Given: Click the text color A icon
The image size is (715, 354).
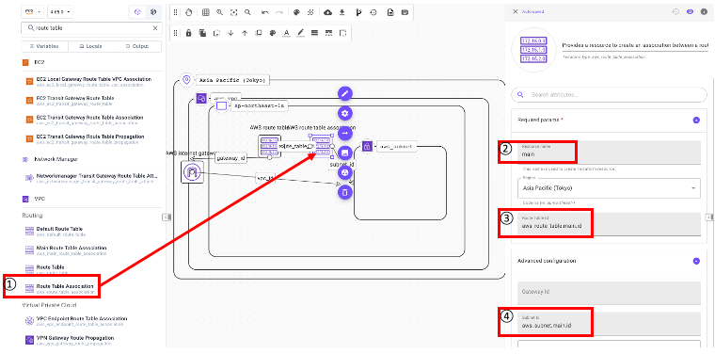Looking at the screenshot, I should (x=286, y=33).
